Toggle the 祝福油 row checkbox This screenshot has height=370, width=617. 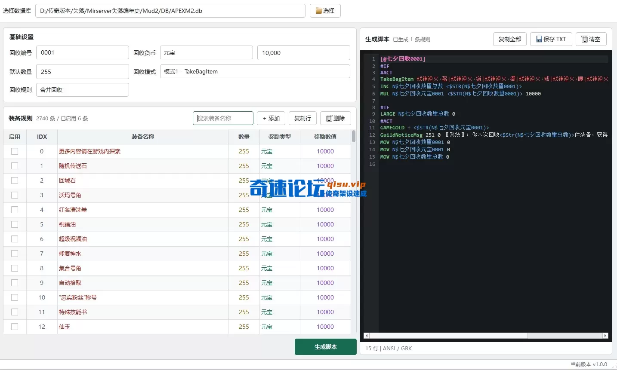15,224
